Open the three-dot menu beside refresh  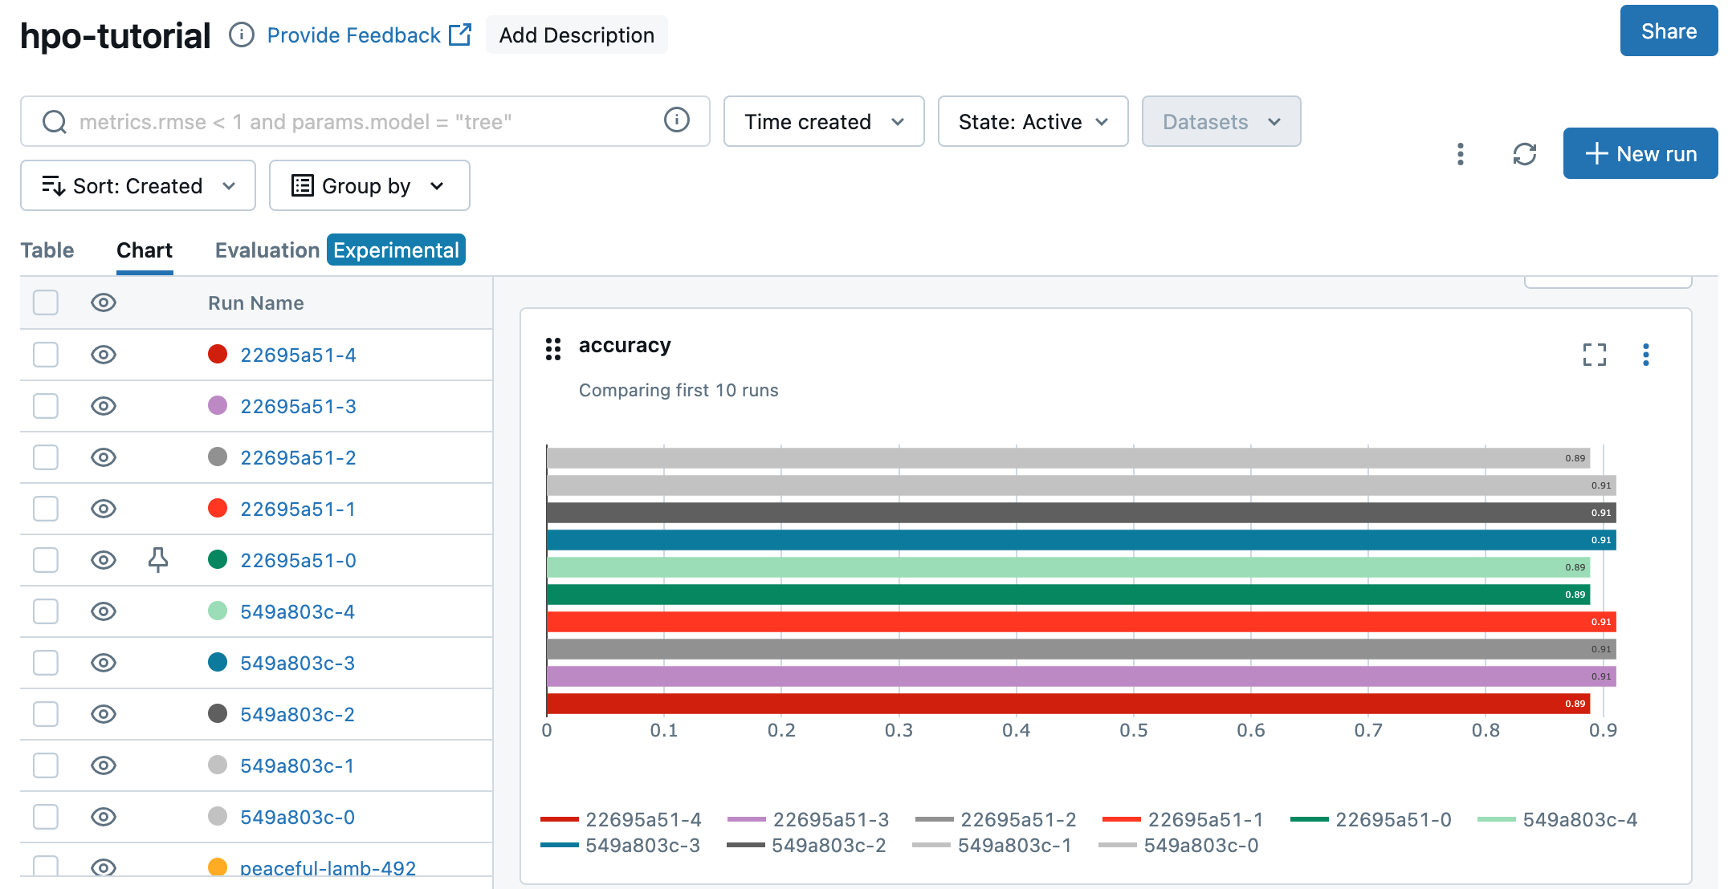pos(1461,154)
